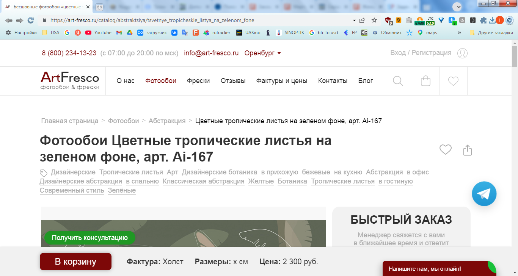Reload the page with refresh icon
The width and height of the screenshot is (518, 276).
pos(31,20)
